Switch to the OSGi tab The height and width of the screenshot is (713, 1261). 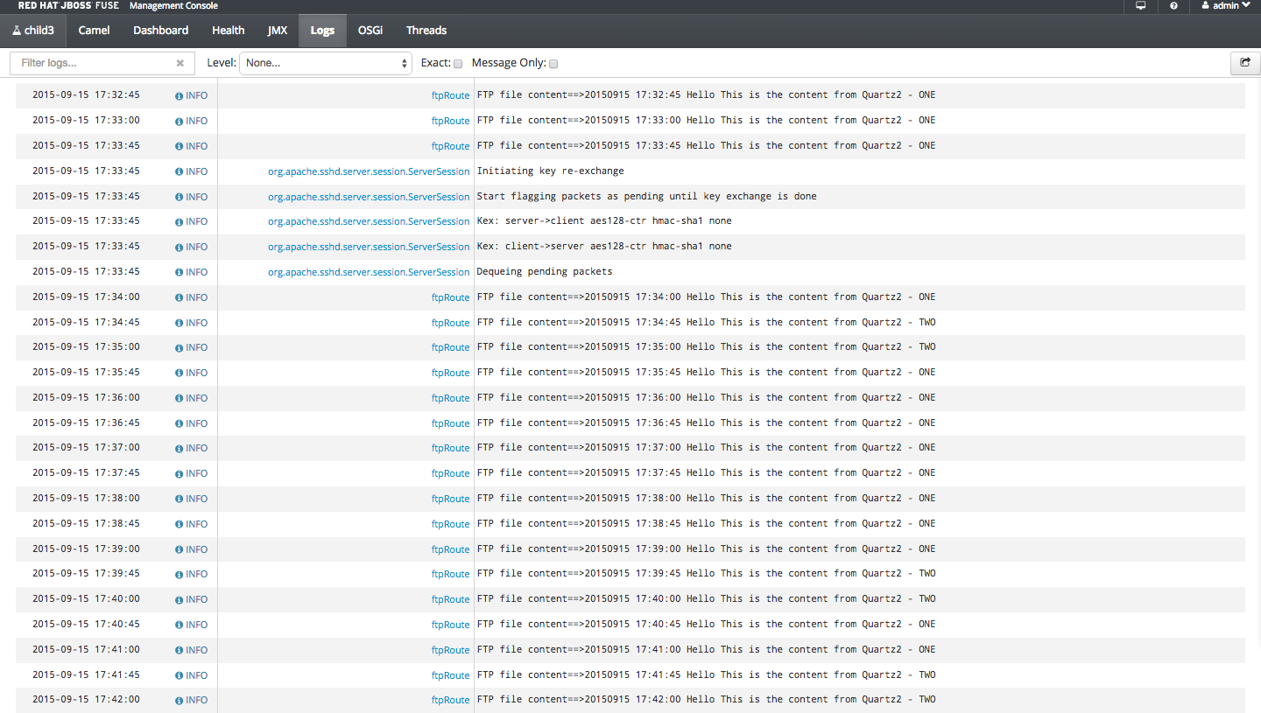370,31
